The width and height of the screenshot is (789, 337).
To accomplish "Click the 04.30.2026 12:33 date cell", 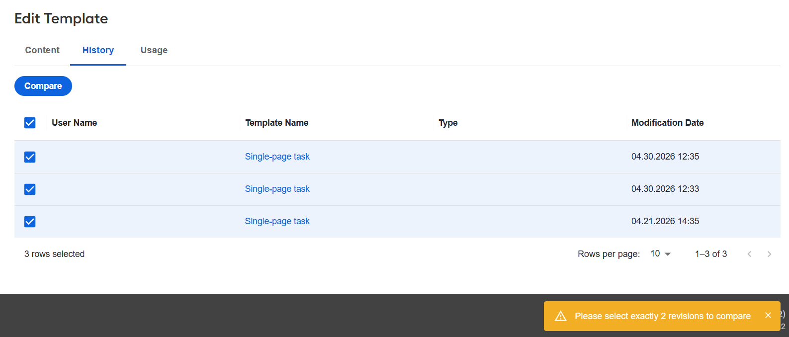I will [x=665, y=189].
